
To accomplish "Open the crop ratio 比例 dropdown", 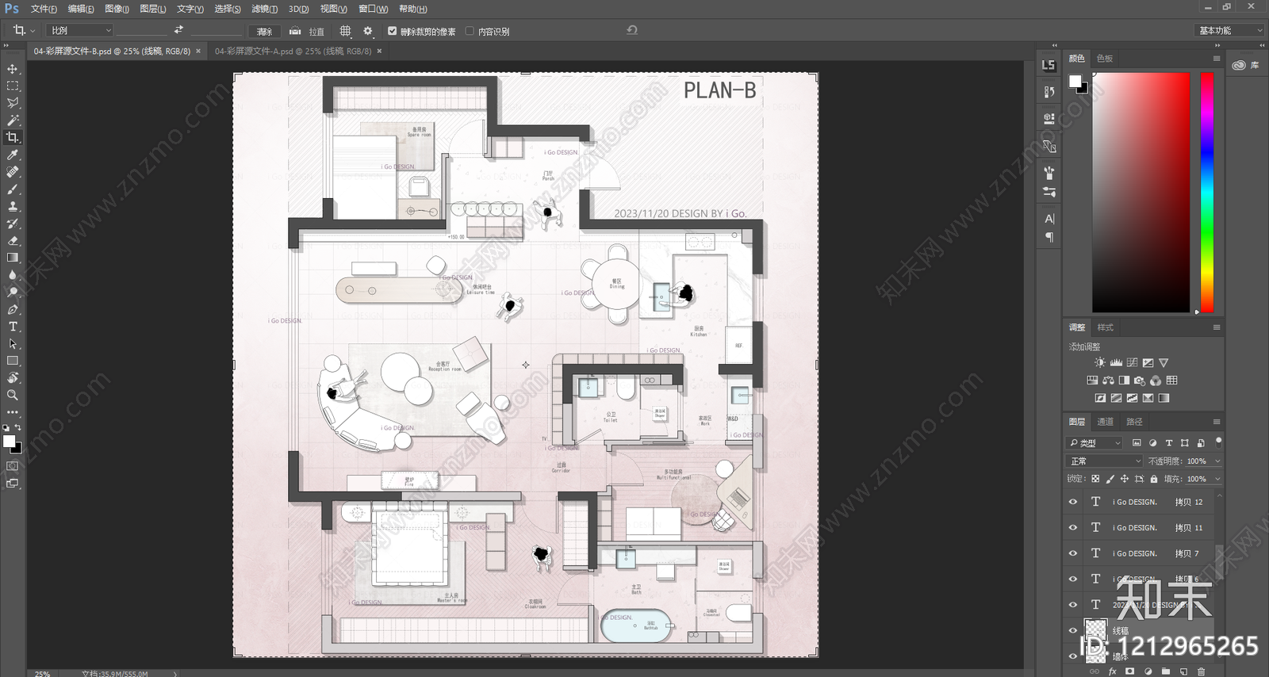I will (79, 30).
